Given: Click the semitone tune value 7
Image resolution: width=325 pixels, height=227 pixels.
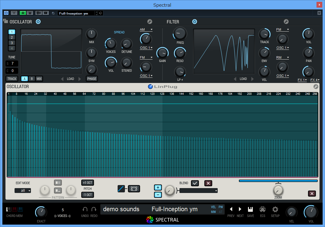Looking at the screenshot, I should coord(12,63).
